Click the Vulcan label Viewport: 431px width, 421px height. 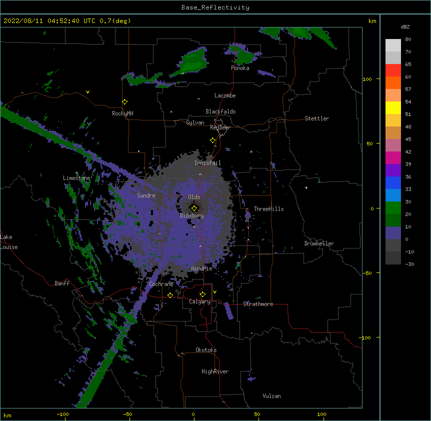pos(271,396)
